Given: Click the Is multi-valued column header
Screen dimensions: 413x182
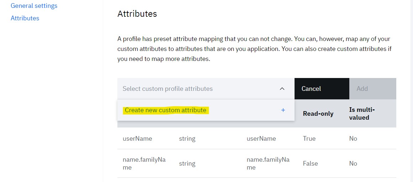Looking at the screenshot, I should coord(362,114).
